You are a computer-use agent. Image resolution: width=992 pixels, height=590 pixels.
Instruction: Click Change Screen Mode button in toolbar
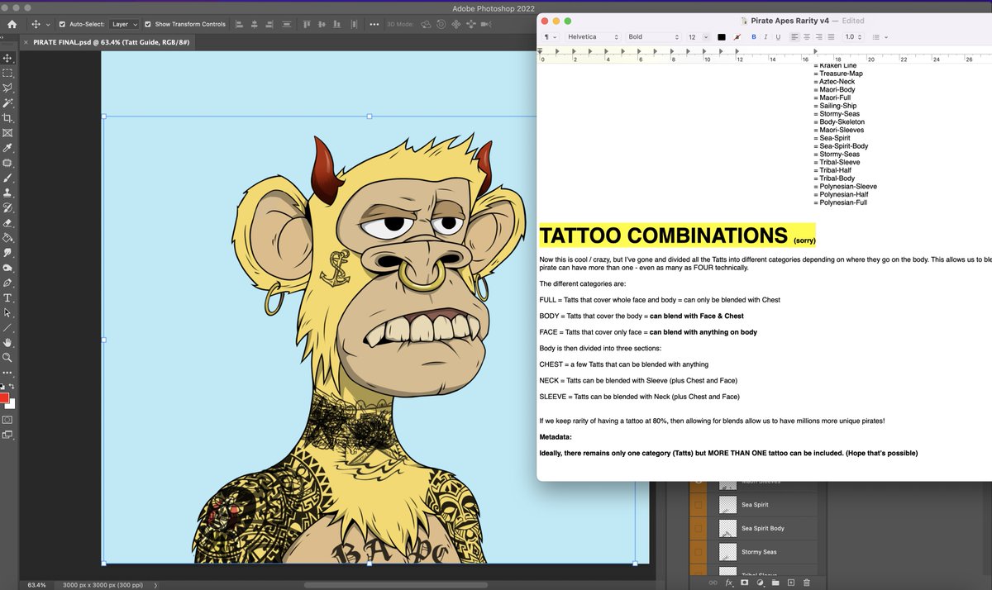8,434
